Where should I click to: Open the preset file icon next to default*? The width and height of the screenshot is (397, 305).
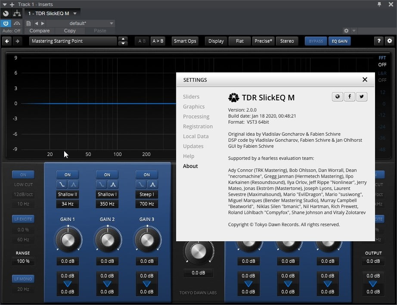click(28, 23)
